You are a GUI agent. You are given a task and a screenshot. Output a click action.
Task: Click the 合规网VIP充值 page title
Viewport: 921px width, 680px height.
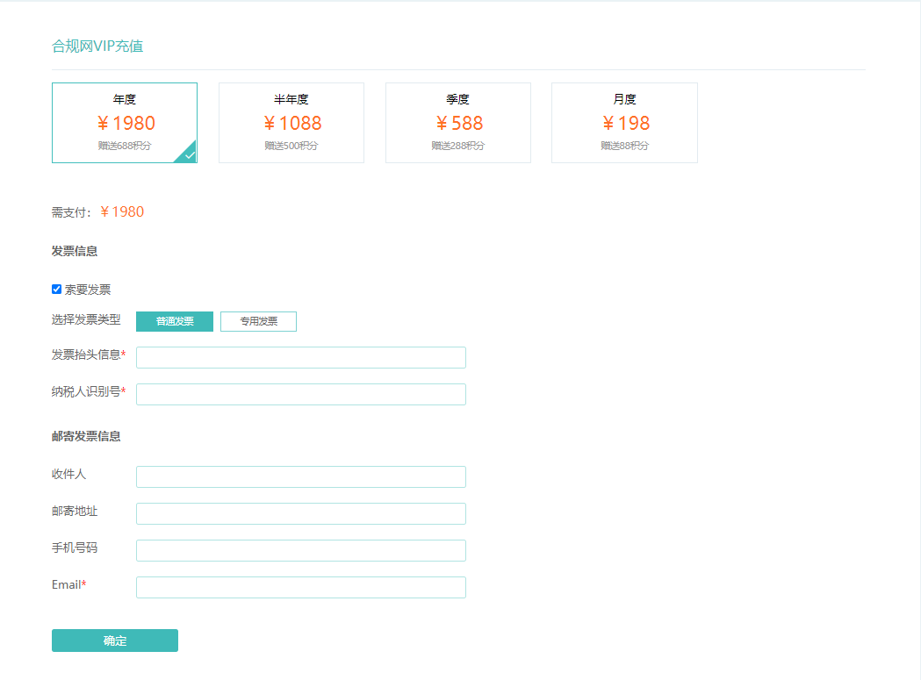click(x=97, y=47)
